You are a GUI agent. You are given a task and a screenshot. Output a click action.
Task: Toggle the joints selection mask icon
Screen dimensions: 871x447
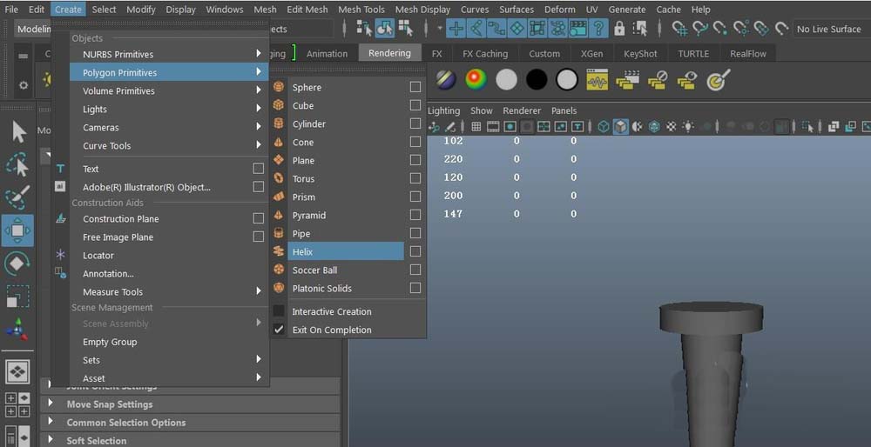(x=476, y=29)
